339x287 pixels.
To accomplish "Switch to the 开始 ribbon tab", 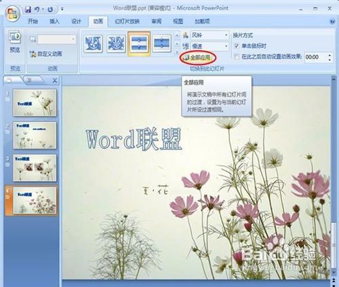I will (x=33, y=22).
